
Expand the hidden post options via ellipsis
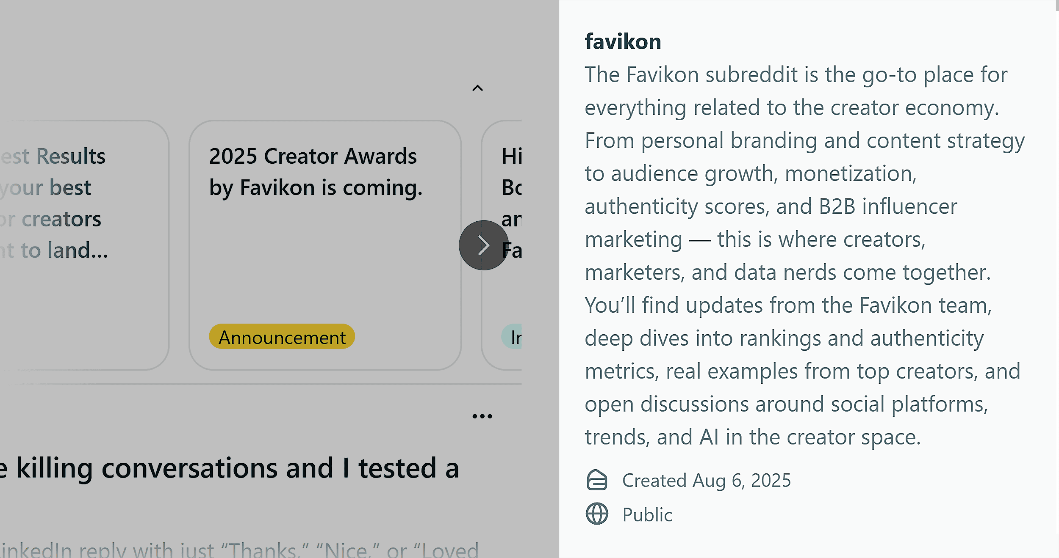pos(482,415)
